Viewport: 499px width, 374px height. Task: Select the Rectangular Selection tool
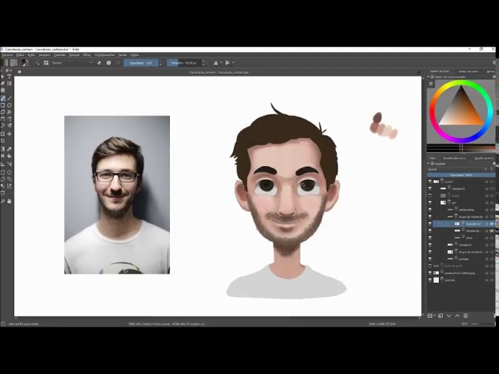2,172
